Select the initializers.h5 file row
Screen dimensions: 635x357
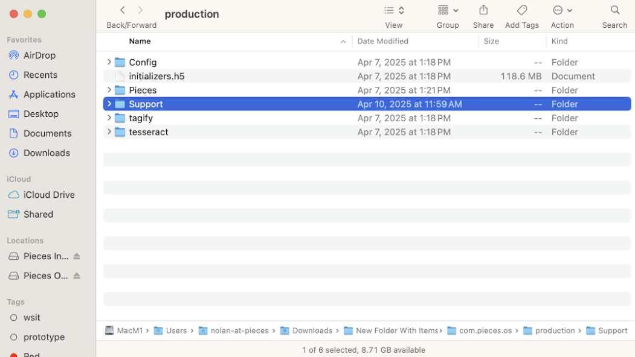coord(367,76)
